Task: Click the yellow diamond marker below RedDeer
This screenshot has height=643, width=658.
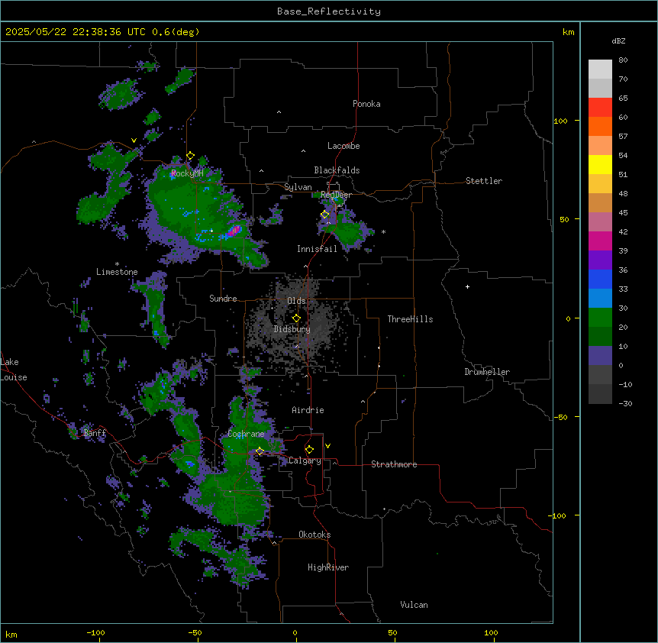Action: coord(324,215)
